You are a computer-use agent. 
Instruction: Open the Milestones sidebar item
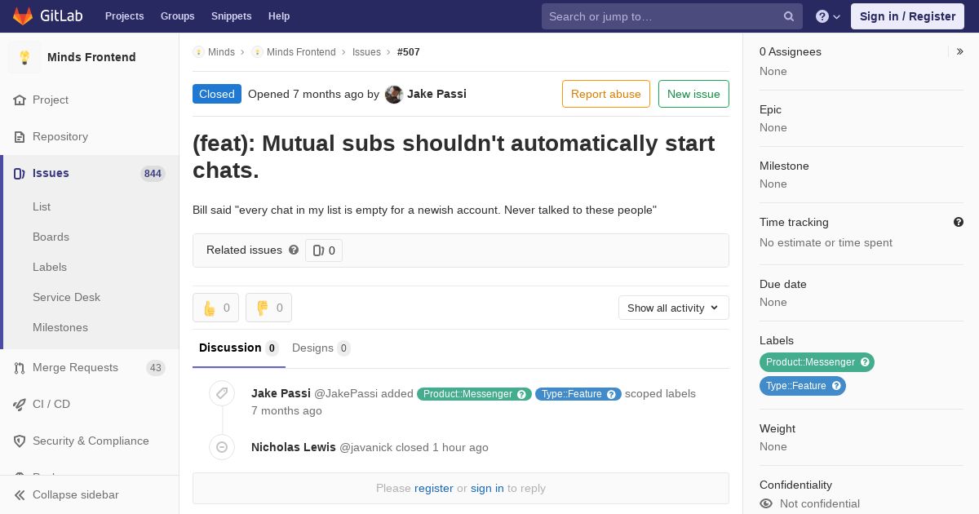[x=60, y=327]
